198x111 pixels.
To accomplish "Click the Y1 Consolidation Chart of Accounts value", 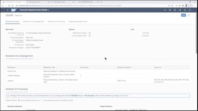I will [x=38, y=33].
